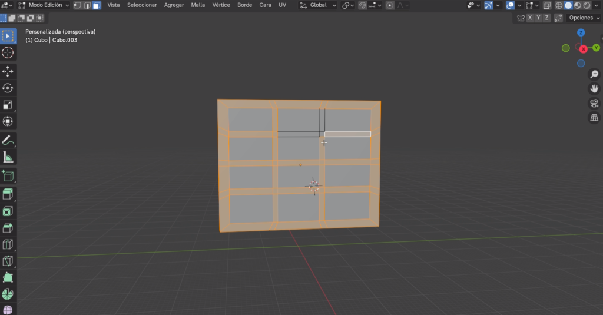Open the Opciones dropdown
Image resolution: width=603 pixels, height=315 pixels.
coord(584,18)
